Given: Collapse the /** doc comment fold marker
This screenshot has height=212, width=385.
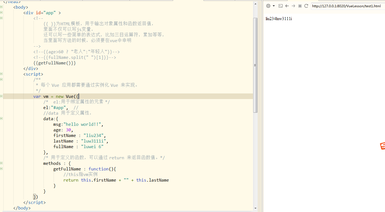Looking at the screenshot, I should click(x=1, y=79).
